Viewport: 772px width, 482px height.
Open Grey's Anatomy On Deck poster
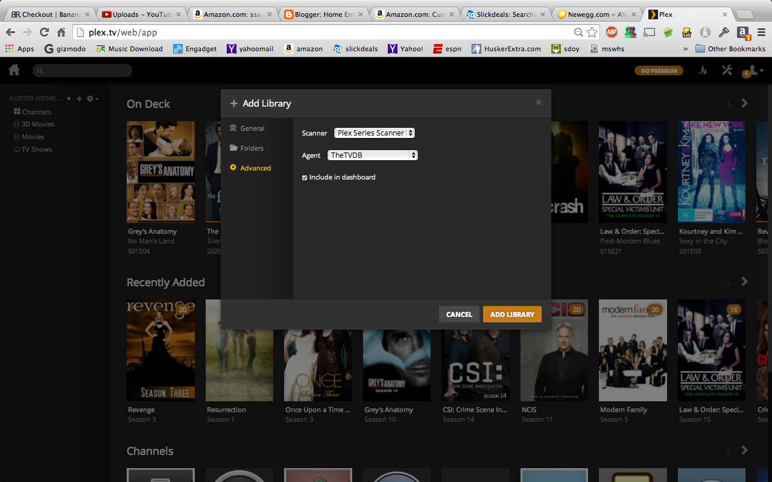pyautogui.click(x=160, y=172)
